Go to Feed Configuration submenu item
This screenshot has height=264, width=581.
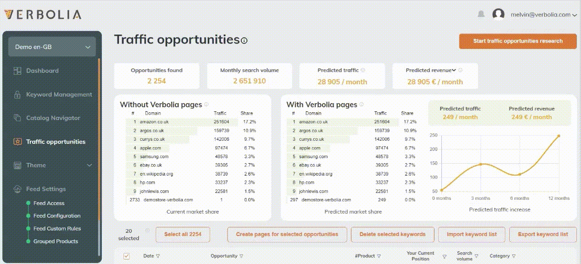[x=57, y=216]
